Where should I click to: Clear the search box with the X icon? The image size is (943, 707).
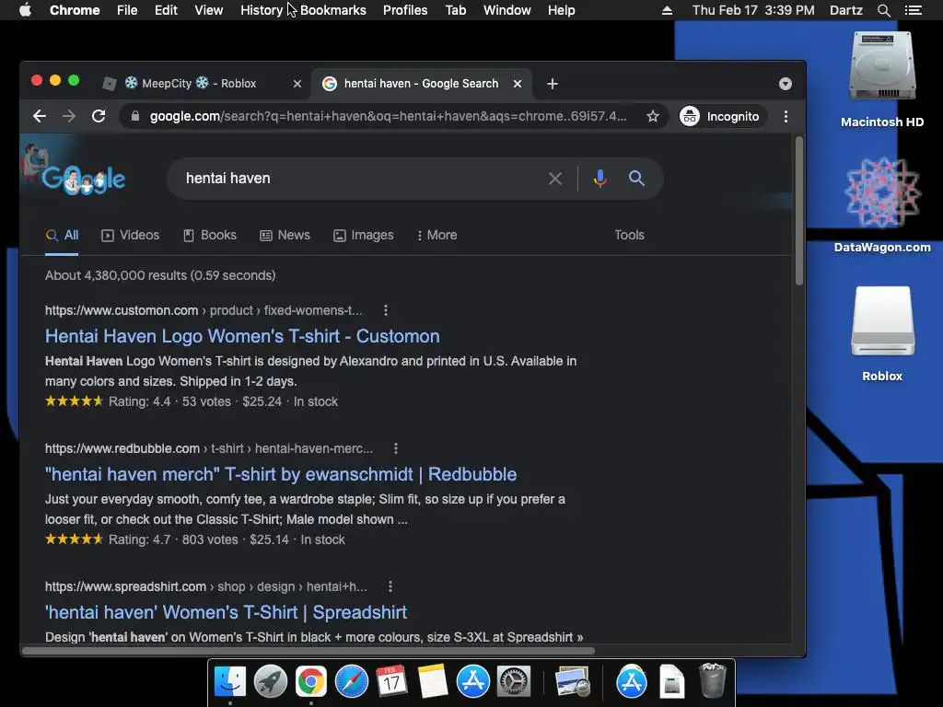tap(555, 179)
